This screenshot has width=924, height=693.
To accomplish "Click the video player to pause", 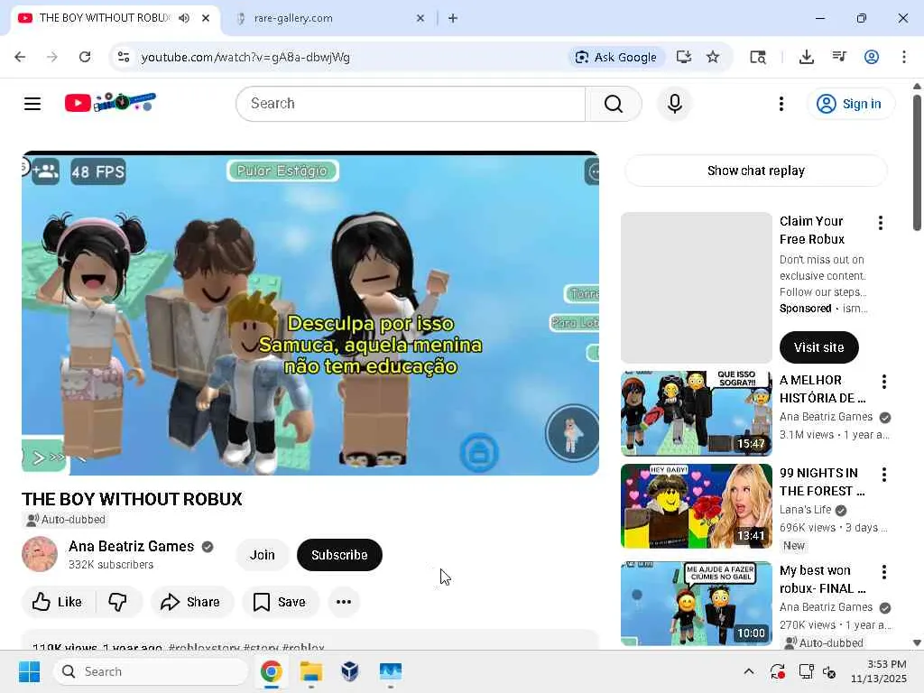I will 310,313.
